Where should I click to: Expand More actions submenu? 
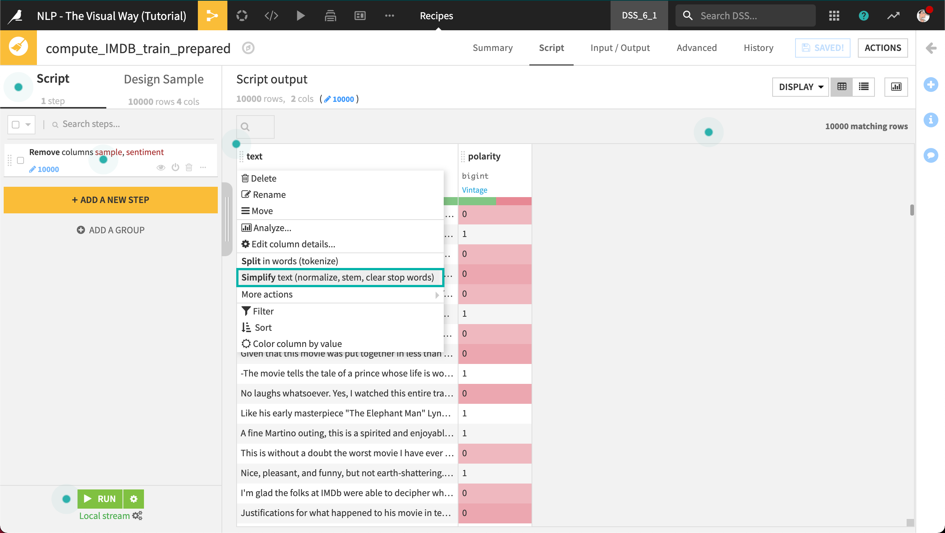(340, 294)
